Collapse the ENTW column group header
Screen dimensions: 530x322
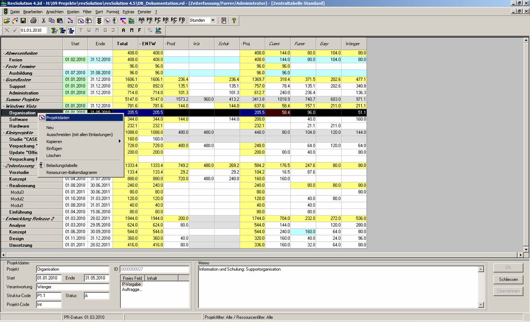(x=140, y=44)
